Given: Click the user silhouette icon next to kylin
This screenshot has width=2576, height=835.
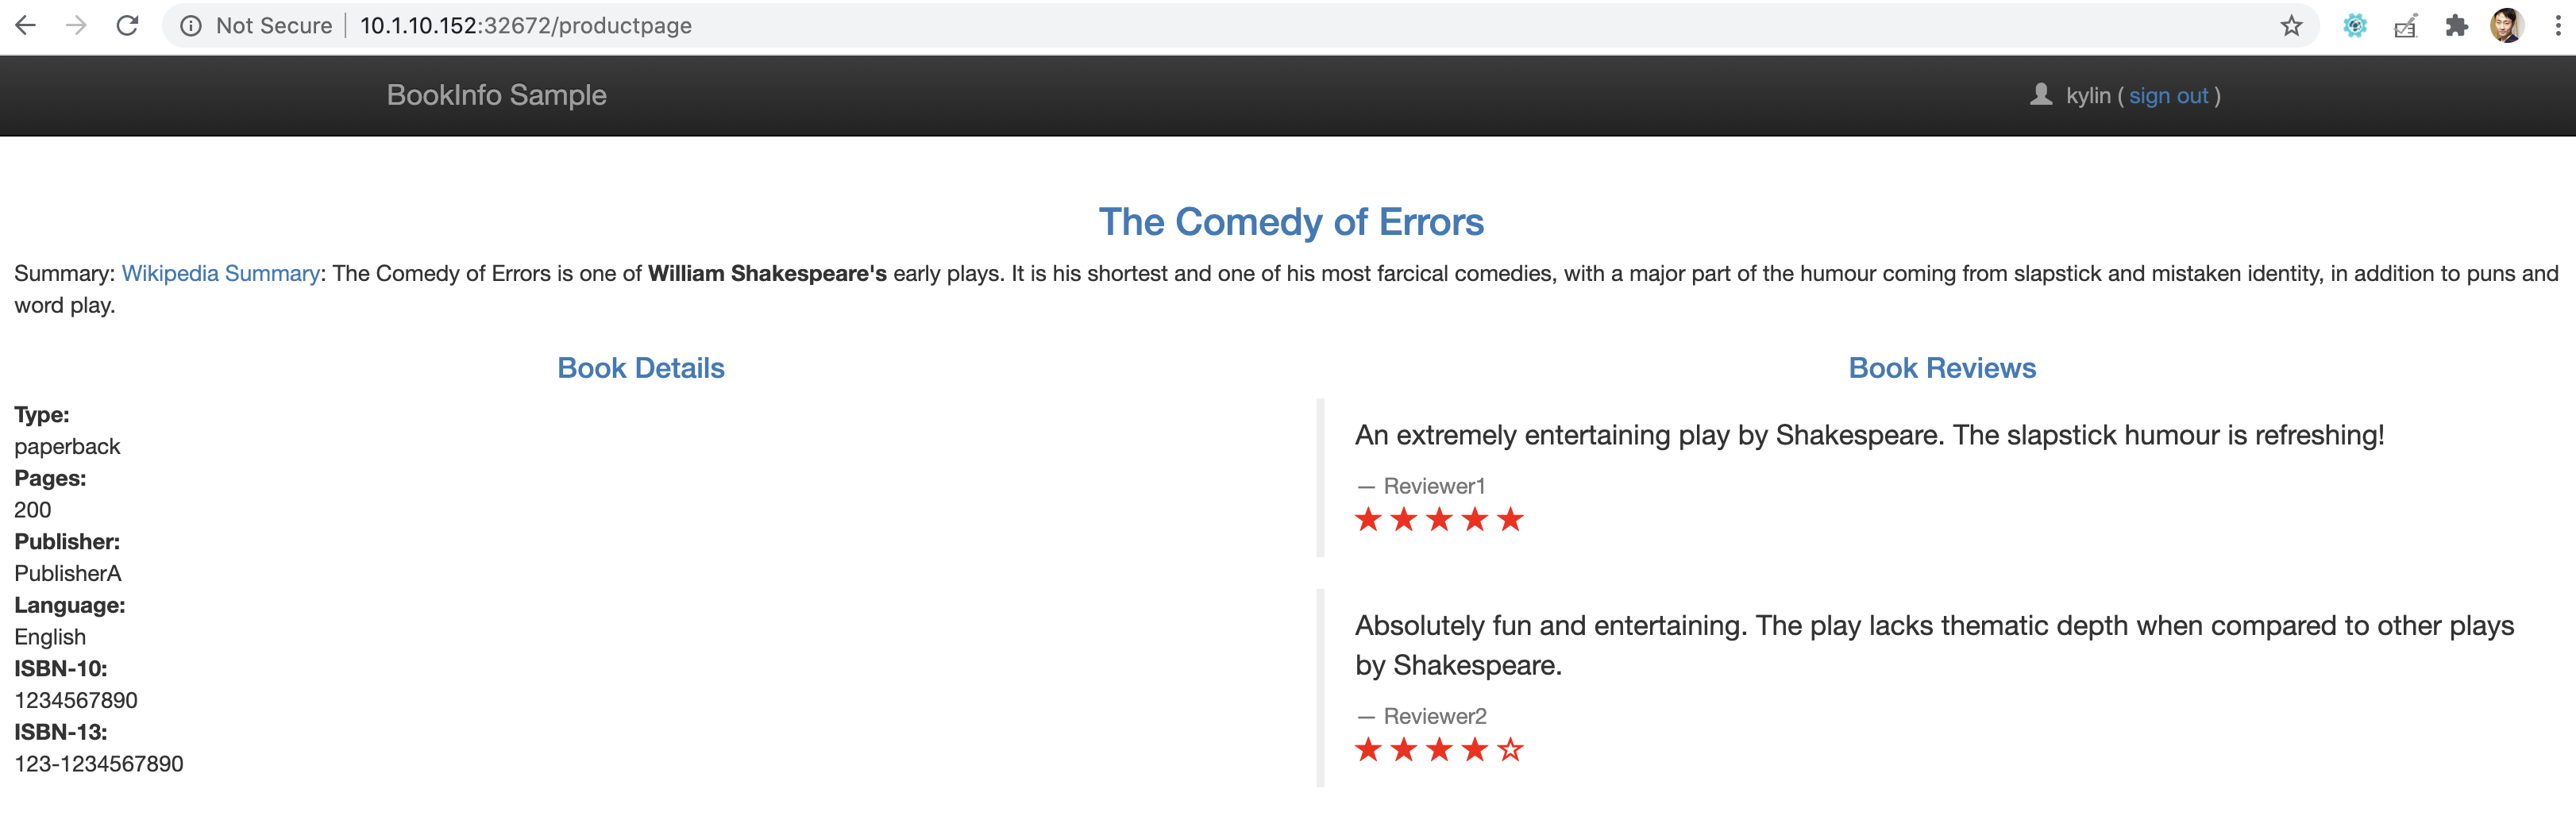Looking at the screenshot, I should (2040, 94).
